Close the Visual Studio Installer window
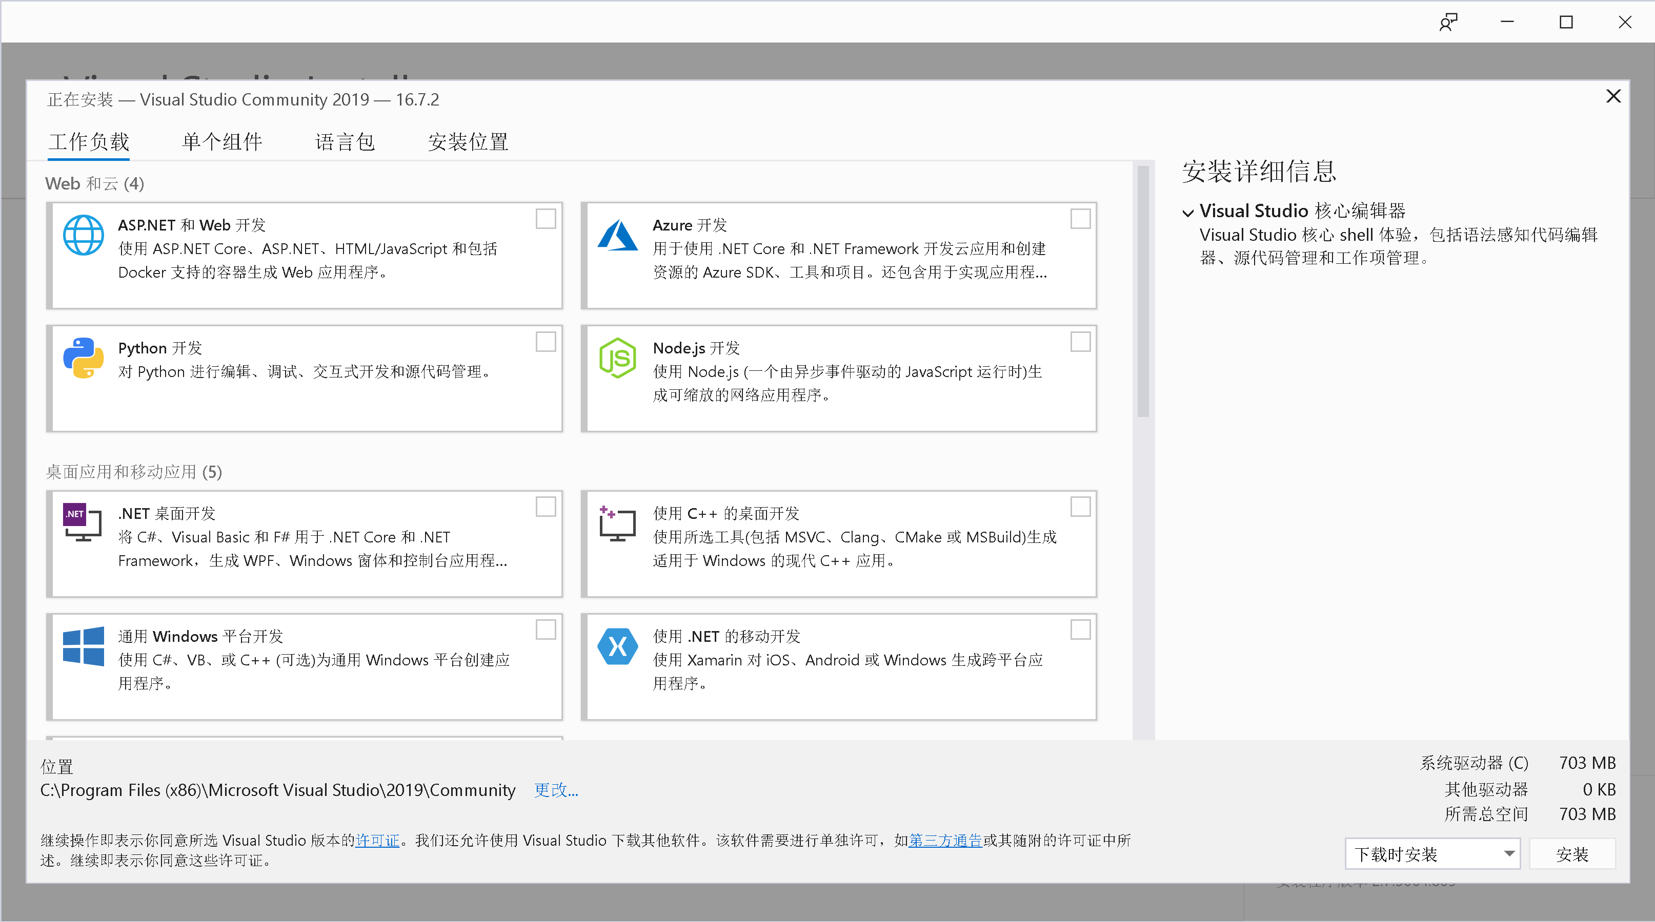The height and width of the screenshot is (922, 1655). click(1625, 23)
